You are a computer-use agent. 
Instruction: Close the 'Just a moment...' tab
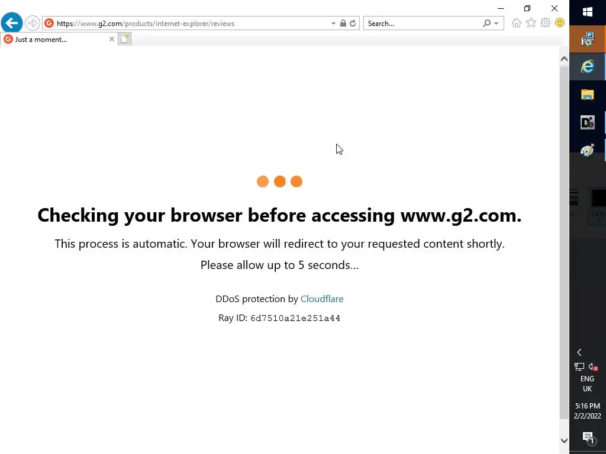(112, 39)
